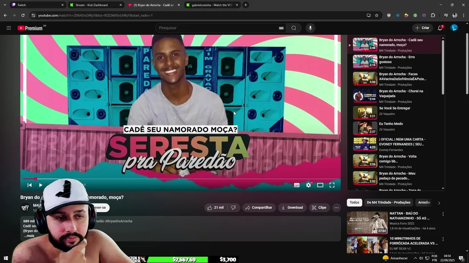Bookmark this page with the star
The image size is (469, 263).
pos(376,15)
